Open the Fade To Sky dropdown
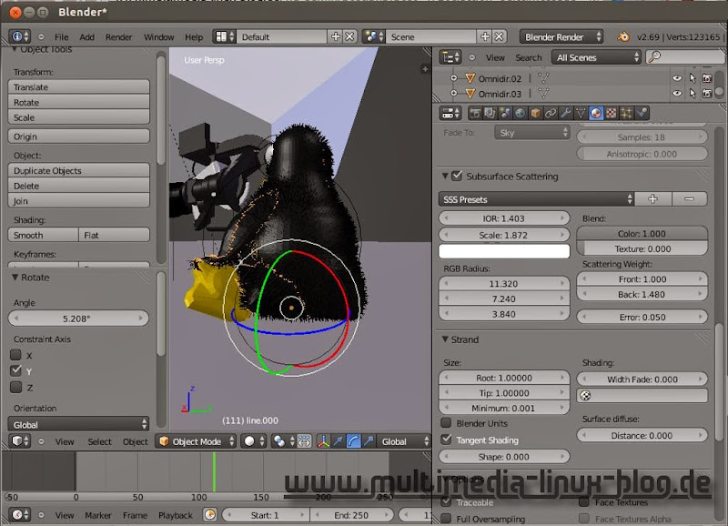Image resolution: width=728 pixels, height=526 pixels. pyautogui.click(x=532, y=133)
